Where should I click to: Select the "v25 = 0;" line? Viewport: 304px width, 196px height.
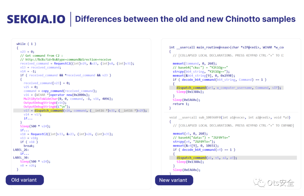(31, 87)
